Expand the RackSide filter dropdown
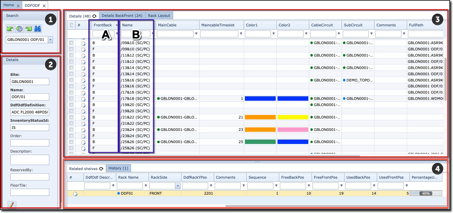Image resolution: width=453 pixels, height=213 pixels. click(178, 186)
